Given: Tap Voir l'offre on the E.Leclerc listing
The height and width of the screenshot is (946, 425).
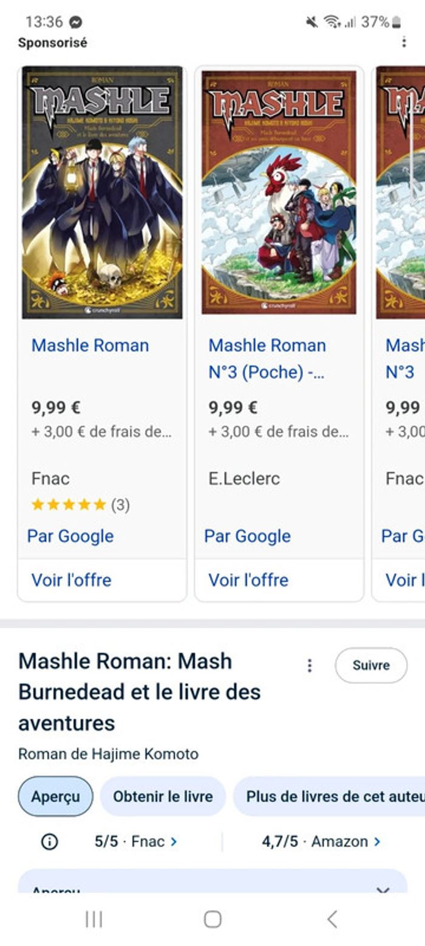Looking at the screenshot, I should tap(248, 580).
